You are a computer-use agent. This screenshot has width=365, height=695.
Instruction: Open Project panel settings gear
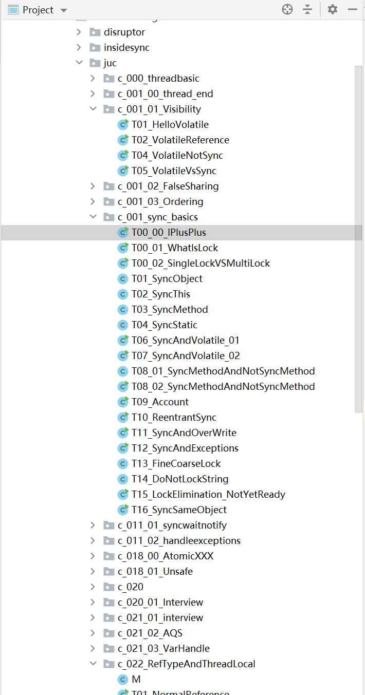[x=333, y=9]
